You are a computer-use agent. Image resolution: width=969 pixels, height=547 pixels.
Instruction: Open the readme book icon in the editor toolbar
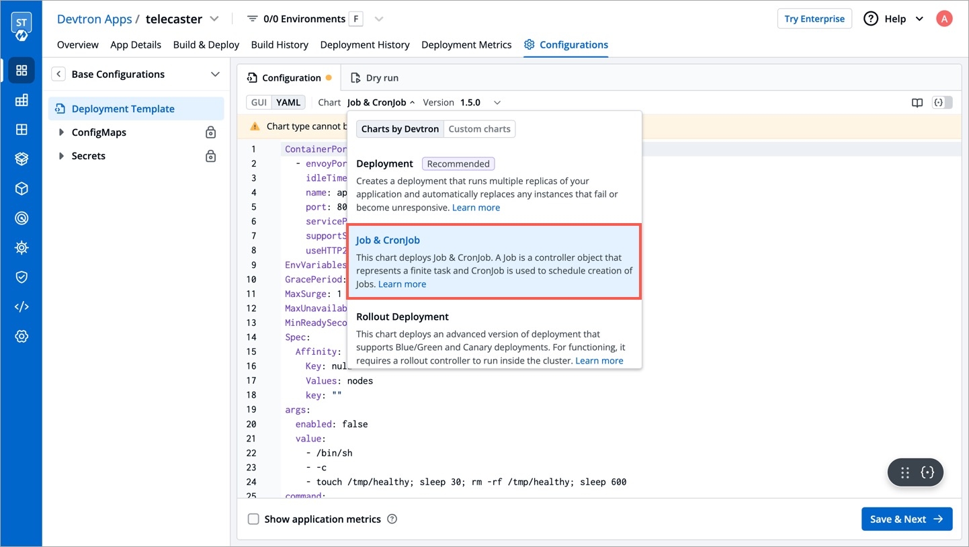[x=917, y=103]
